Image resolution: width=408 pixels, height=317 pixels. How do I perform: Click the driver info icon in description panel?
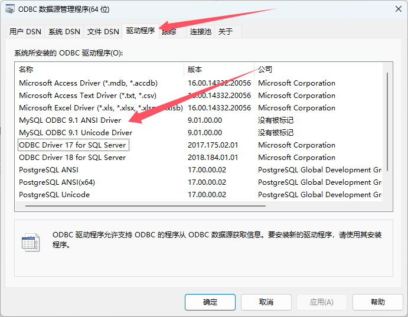point(31,242)
